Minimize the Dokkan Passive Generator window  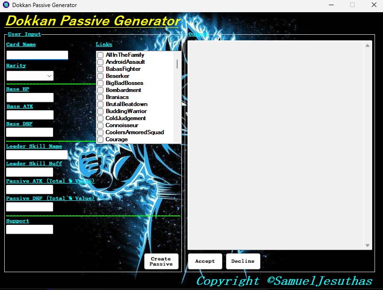(331, 5)
